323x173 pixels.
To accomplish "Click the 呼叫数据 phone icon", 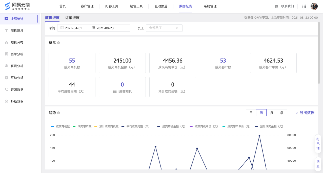I will [7, 90].
